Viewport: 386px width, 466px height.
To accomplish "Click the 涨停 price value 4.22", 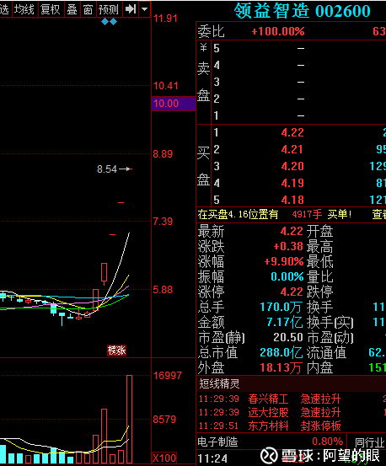I will coord(292,292).
